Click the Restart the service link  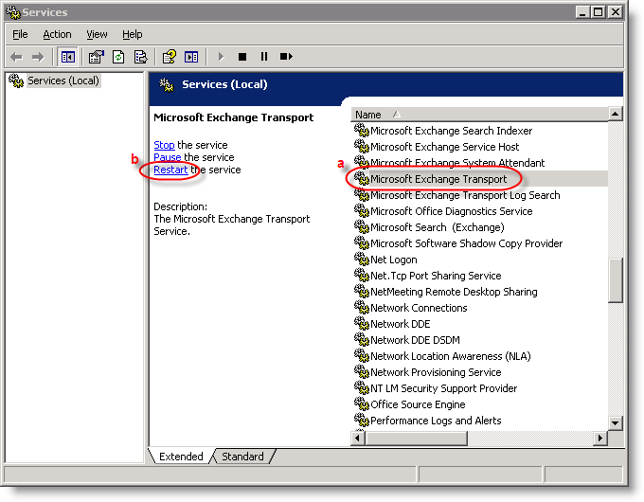click(x=170, y=170)
